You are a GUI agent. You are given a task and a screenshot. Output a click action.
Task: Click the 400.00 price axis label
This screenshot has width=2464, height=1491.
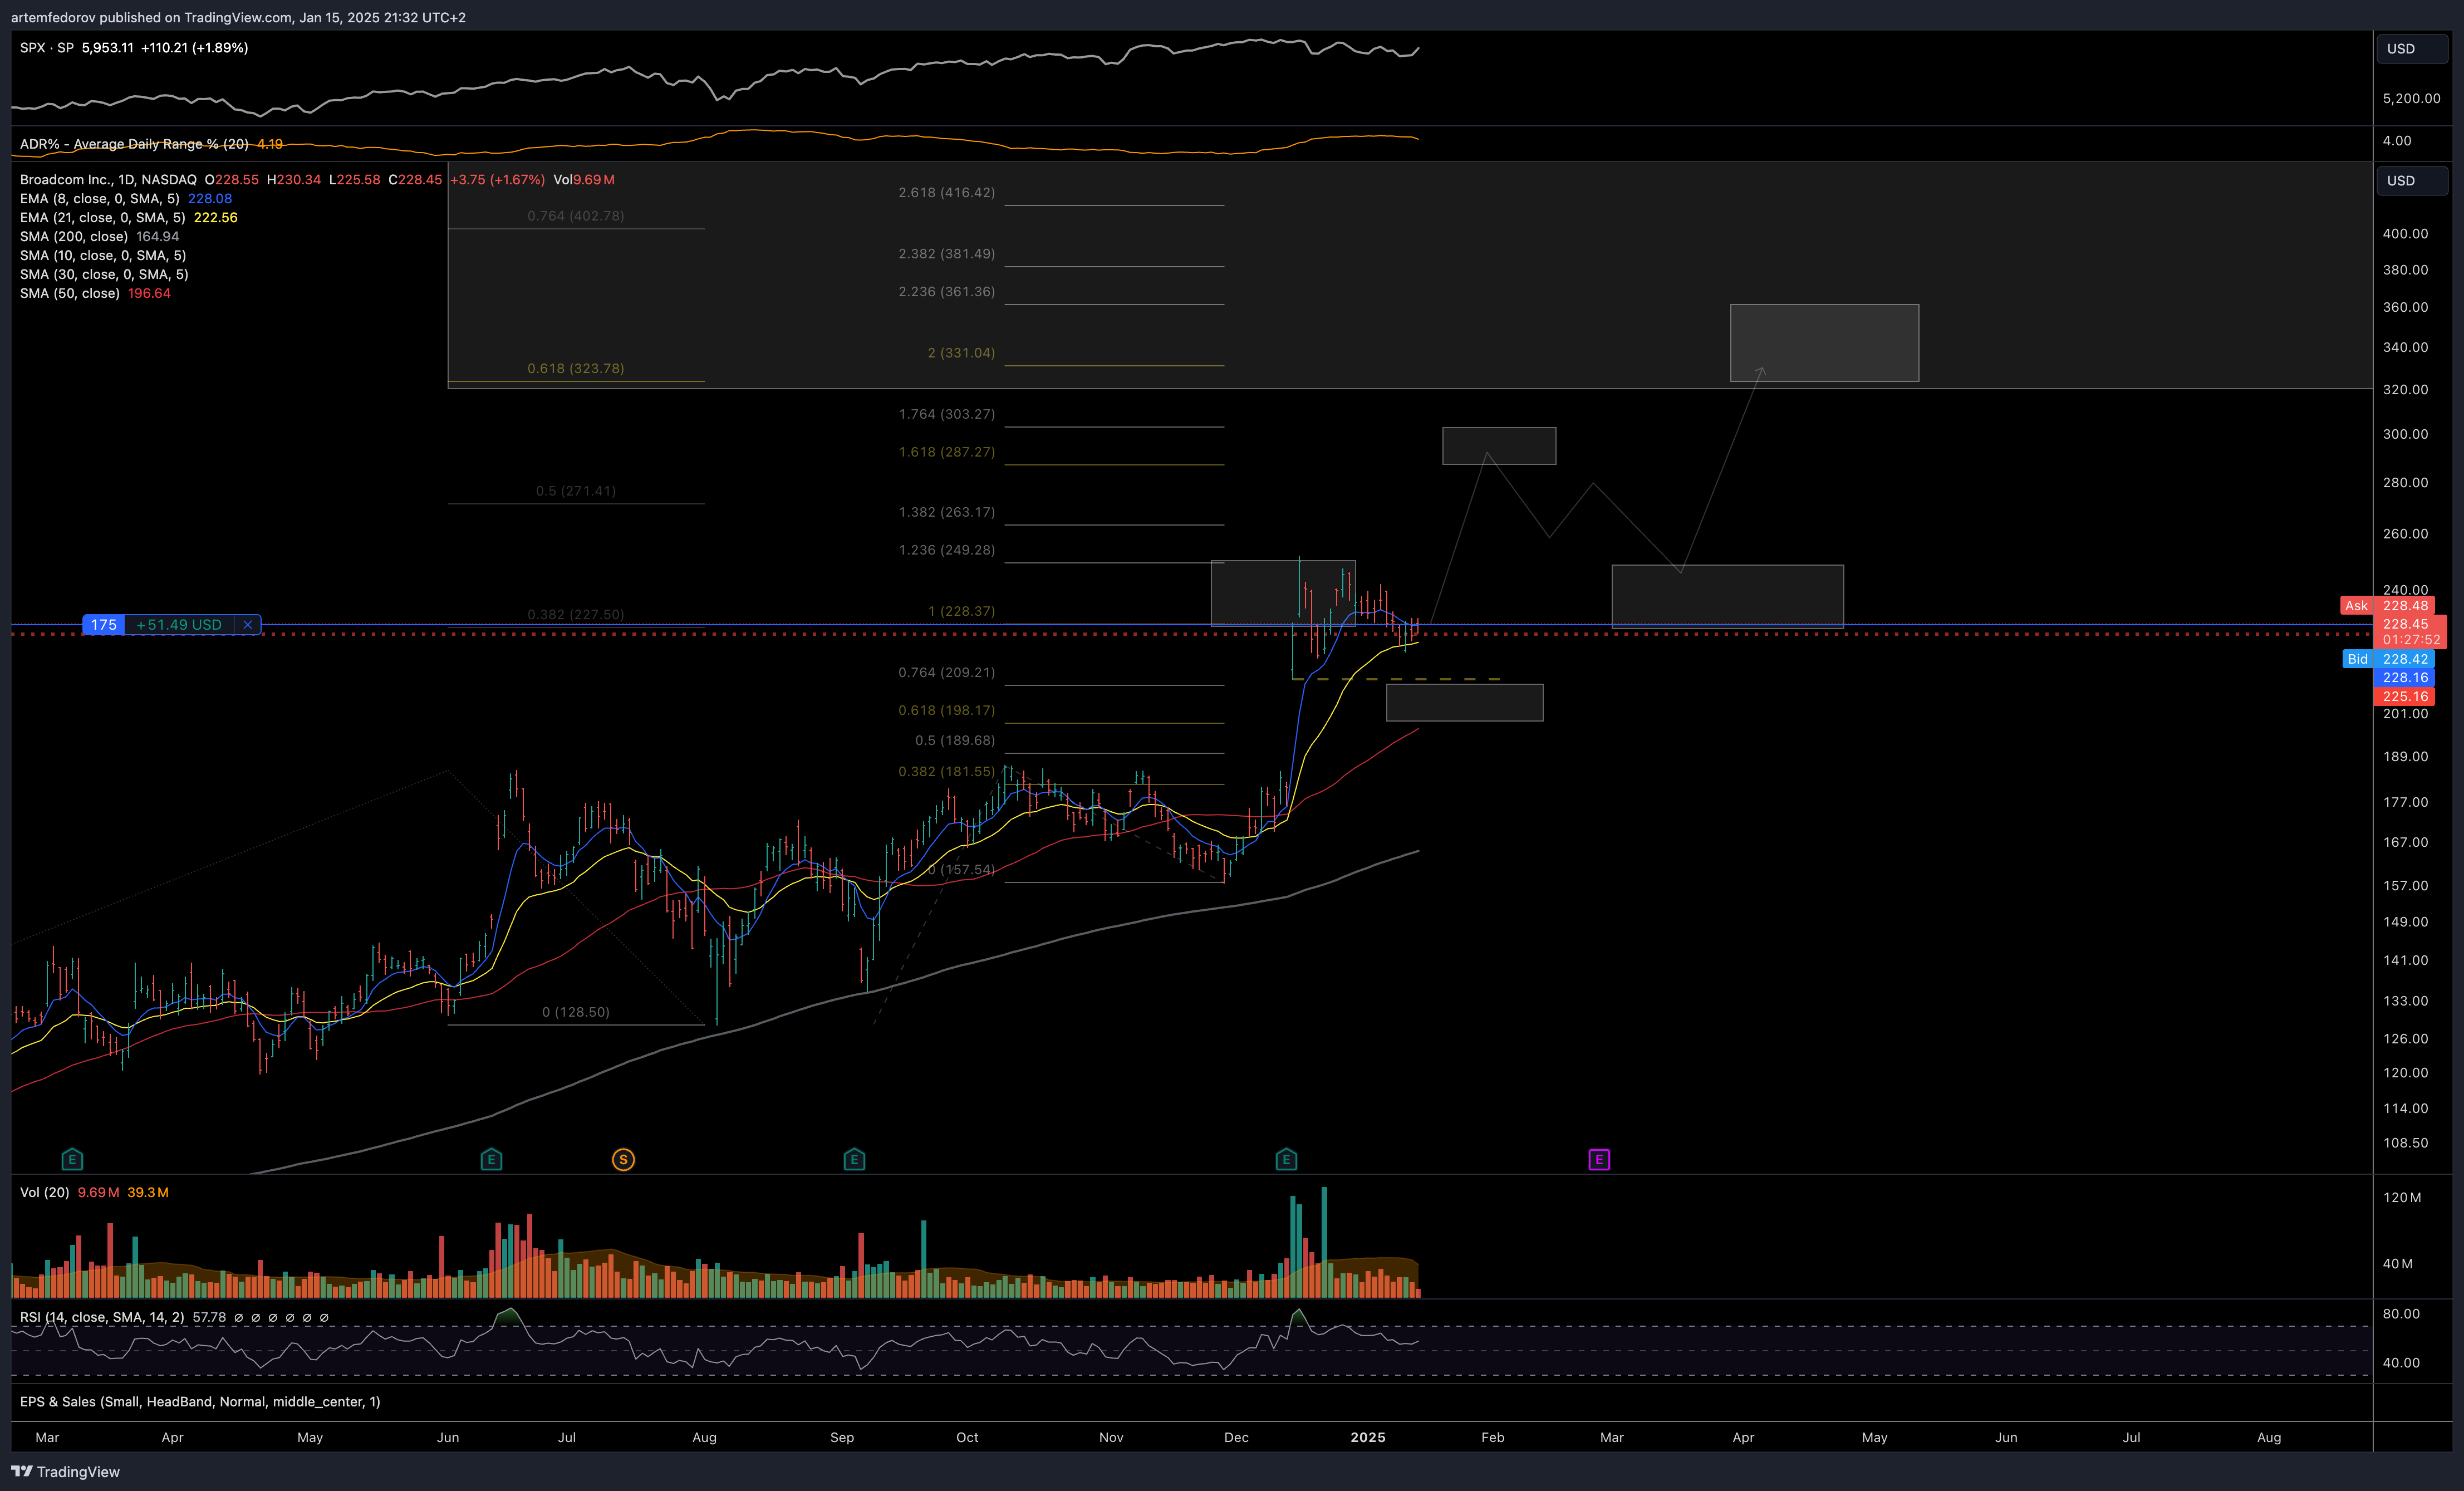[2405, 233]
